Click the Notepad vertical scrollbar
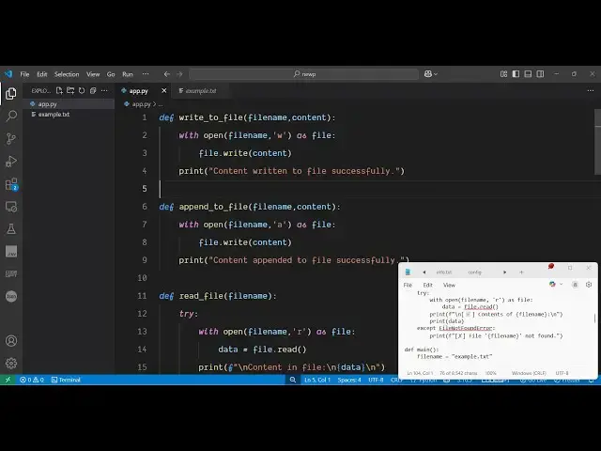This screenshot has width=601, height=451. click(x=594, y=318)
